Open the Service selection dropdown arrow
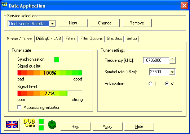This screenshot has width=190, height=134. (x=52, y=24)
